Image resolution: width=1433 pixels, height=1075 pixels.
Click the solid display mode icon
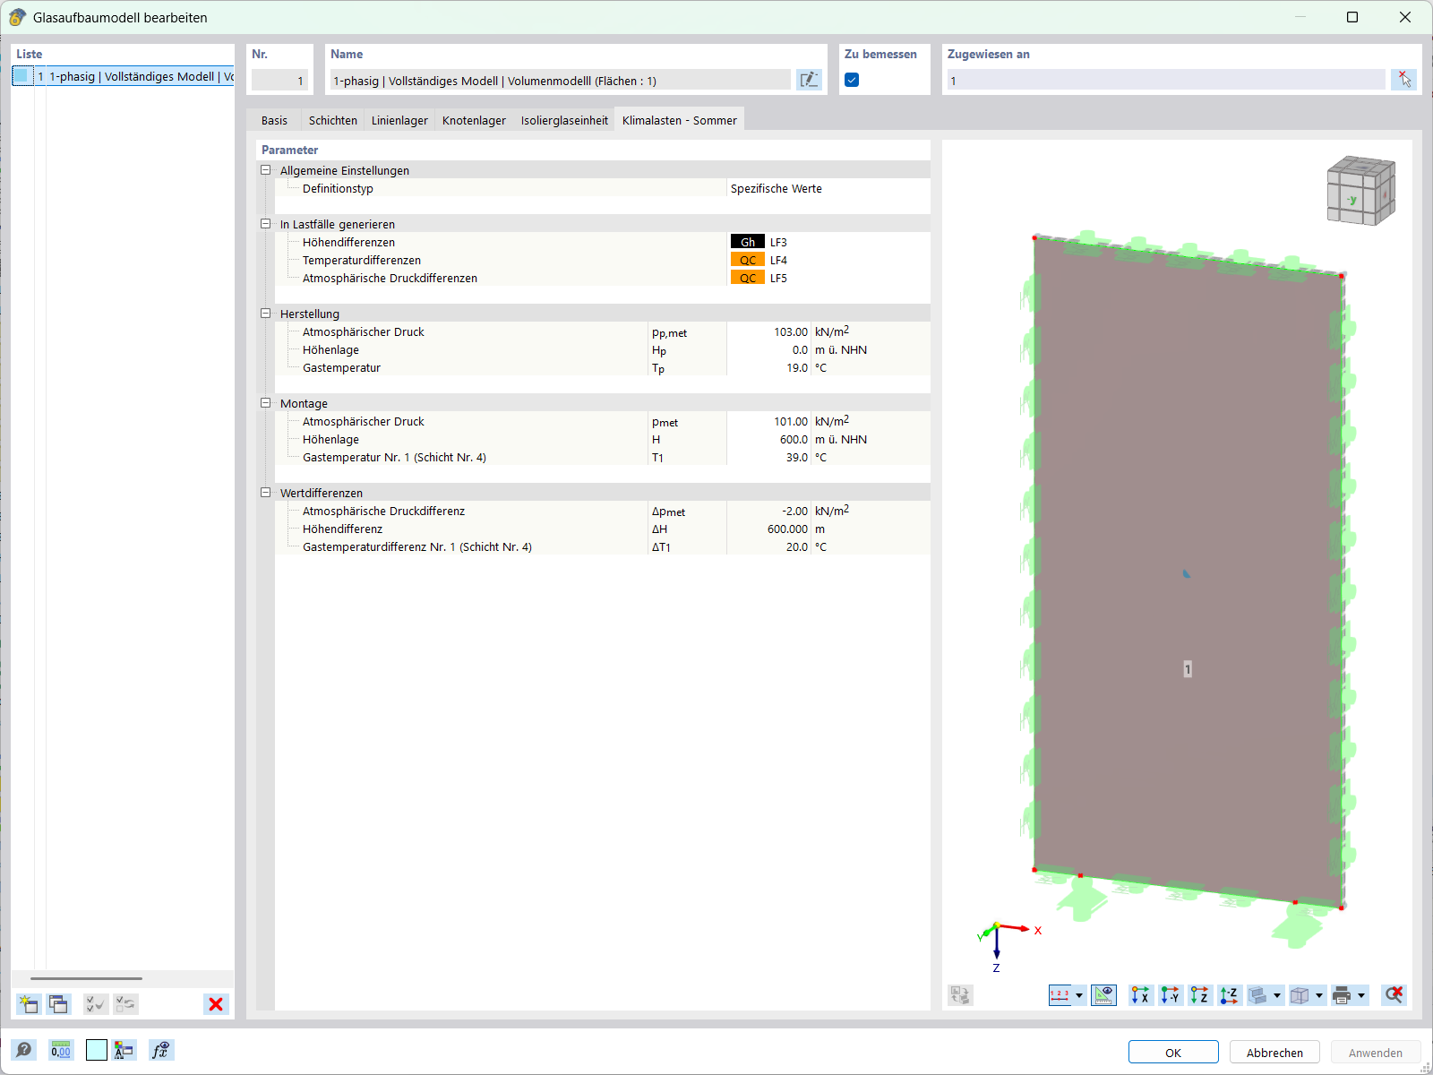point(1258,995)
